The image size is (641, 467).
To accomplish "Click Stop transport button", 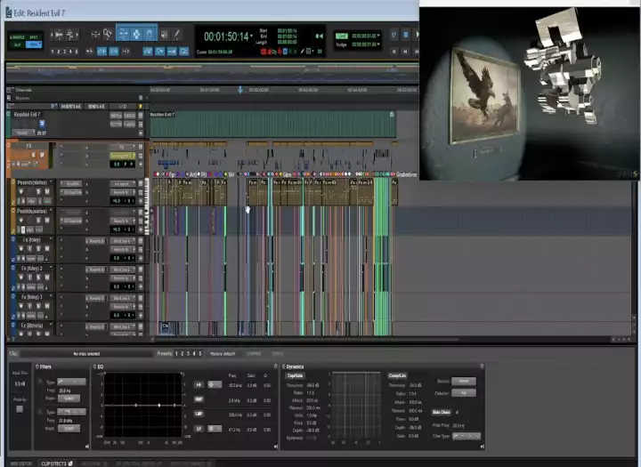I will tap(406, 35).
